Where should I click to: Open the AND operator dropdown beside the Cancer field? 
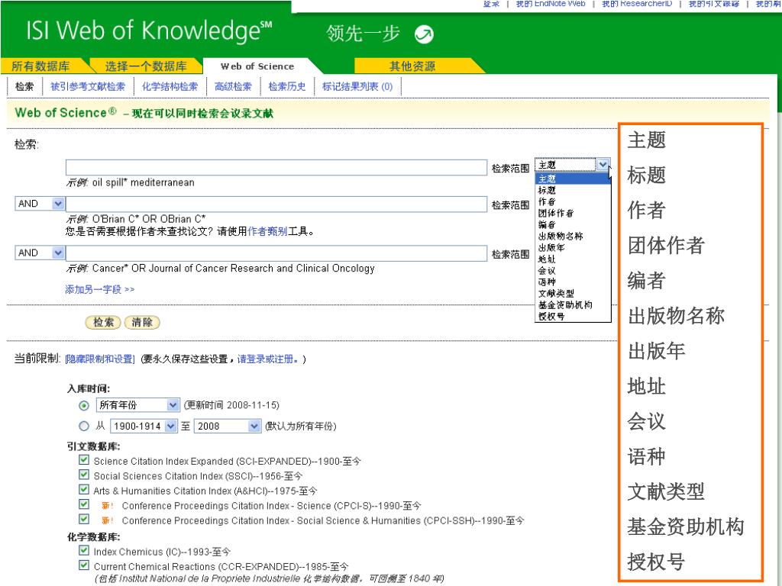tap(58, 253)
